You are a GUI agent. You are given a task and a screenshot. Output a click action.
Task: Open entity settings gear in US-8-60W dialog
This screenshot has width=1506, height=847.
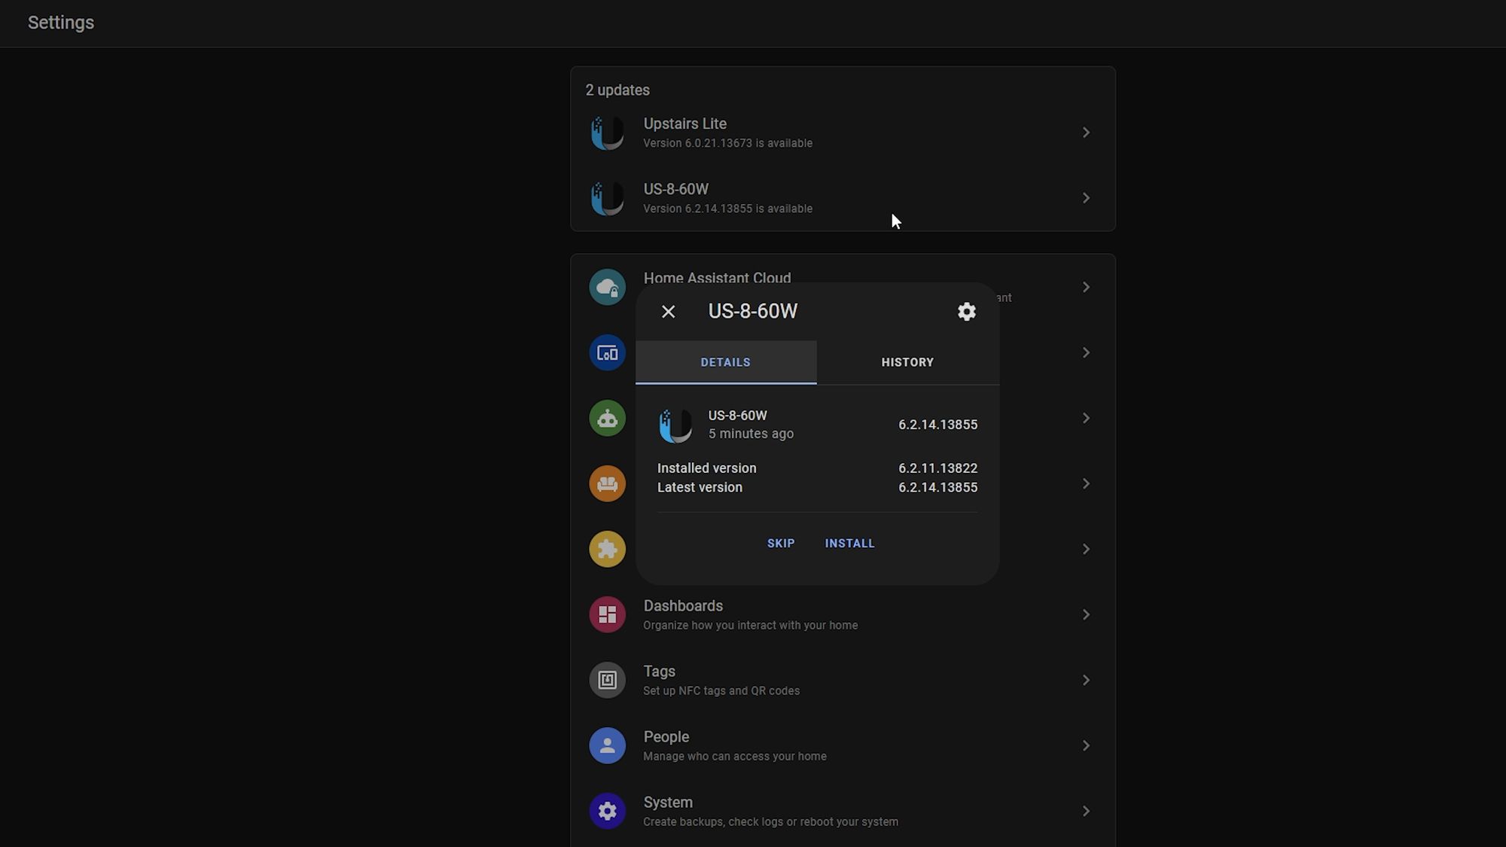click(966, 312)
